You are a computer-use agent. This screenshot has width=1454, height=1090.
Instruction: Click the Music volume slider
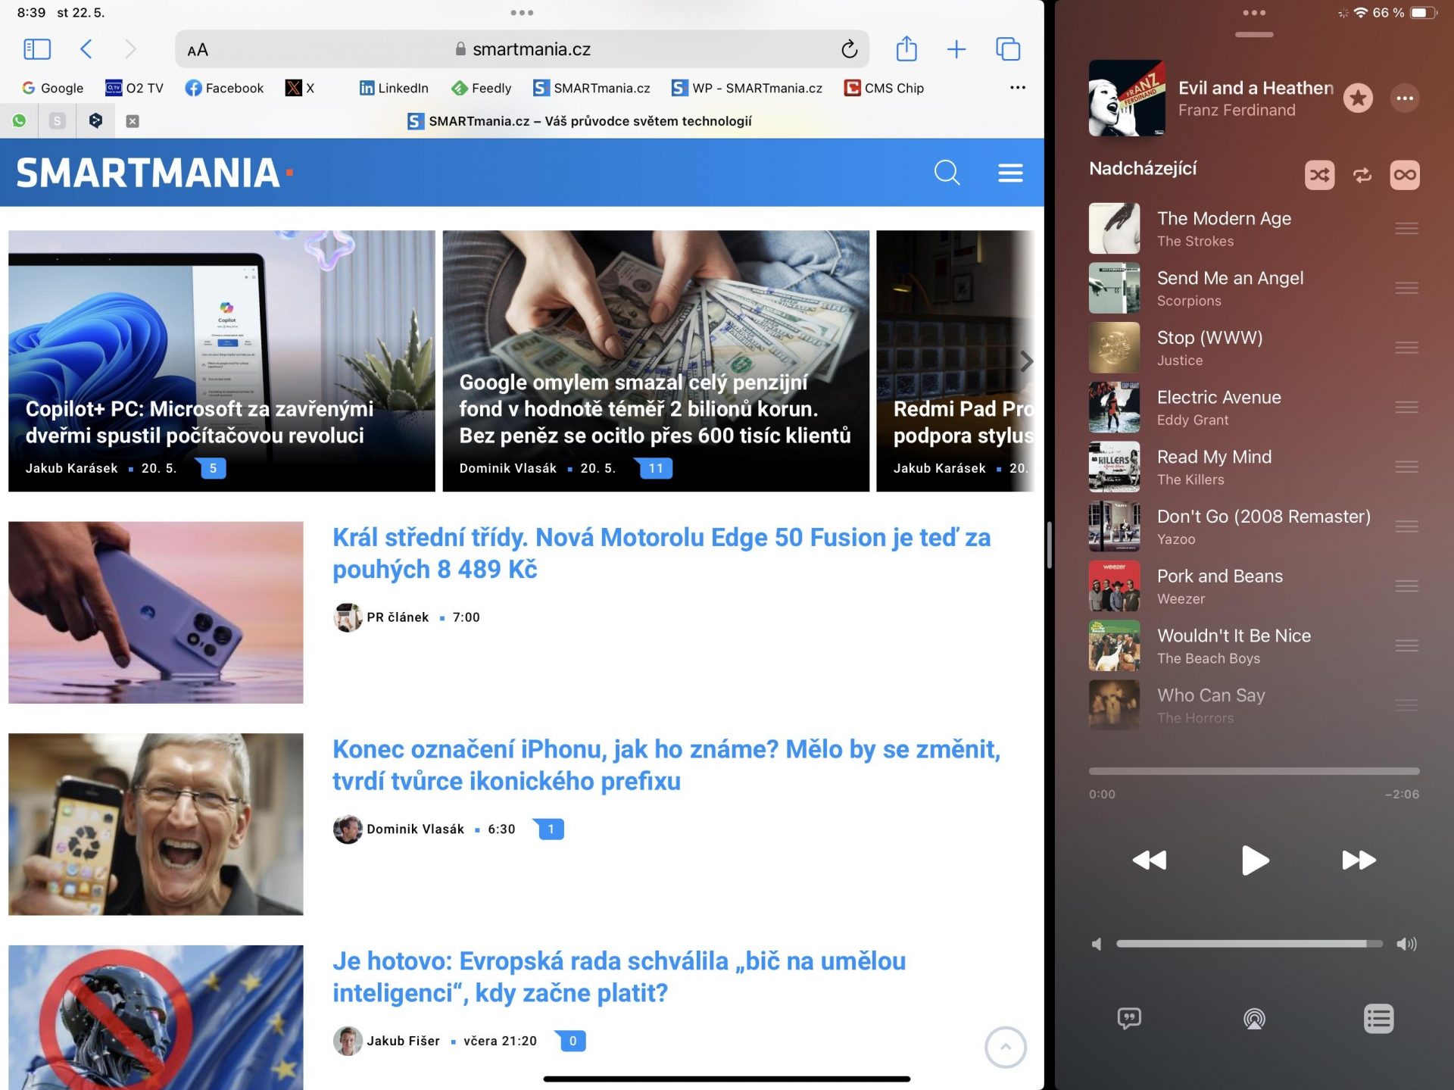1249,944
